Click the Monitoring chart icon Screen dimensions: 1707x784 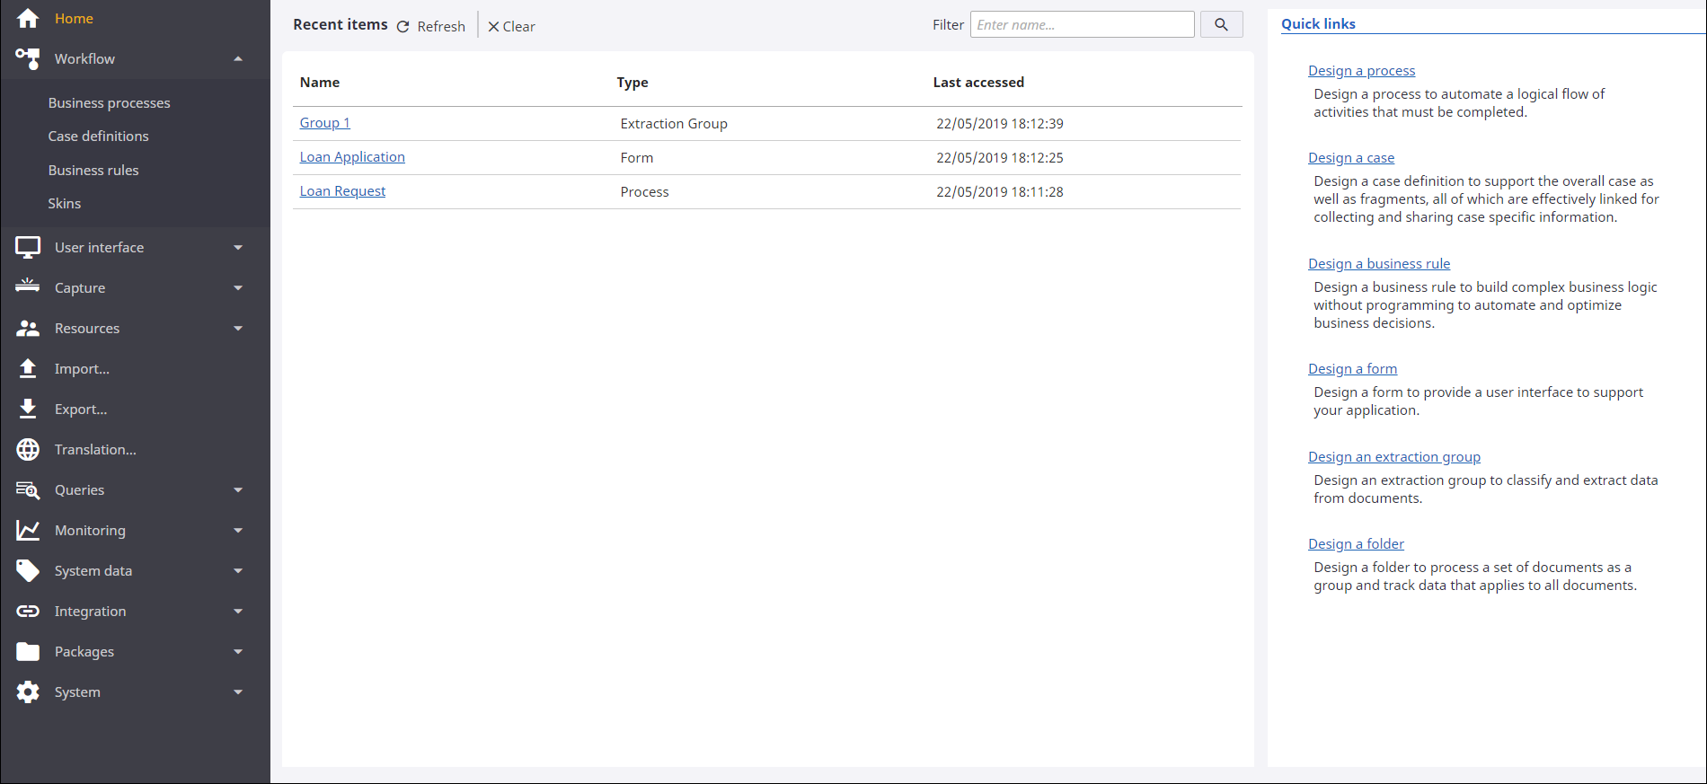coord(28,530)
